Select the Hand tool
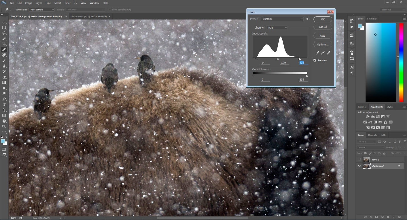Viewport: 407px width, 220px height. point(4,121)
